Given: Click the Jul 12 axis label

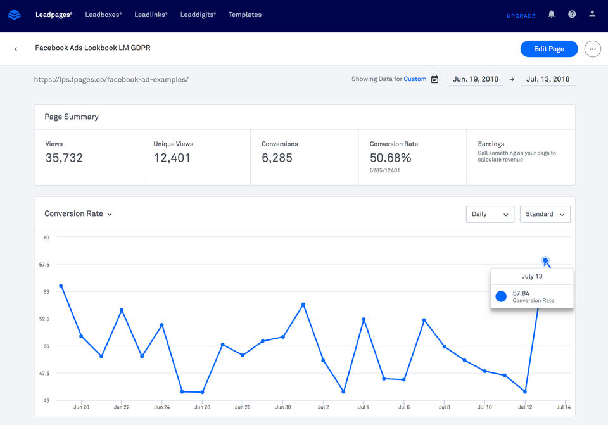Looking at the screenshot, I should point(525,407).
